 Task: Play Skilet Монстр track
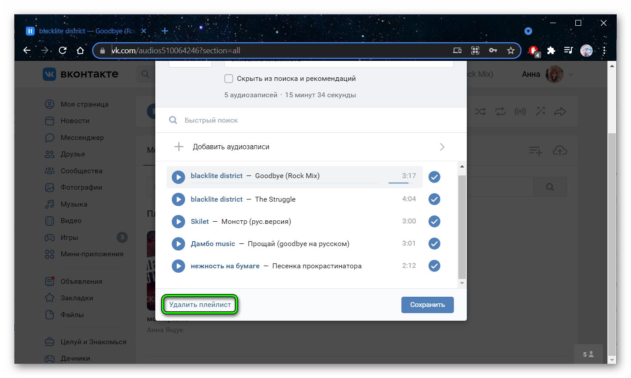coord(178,222)
